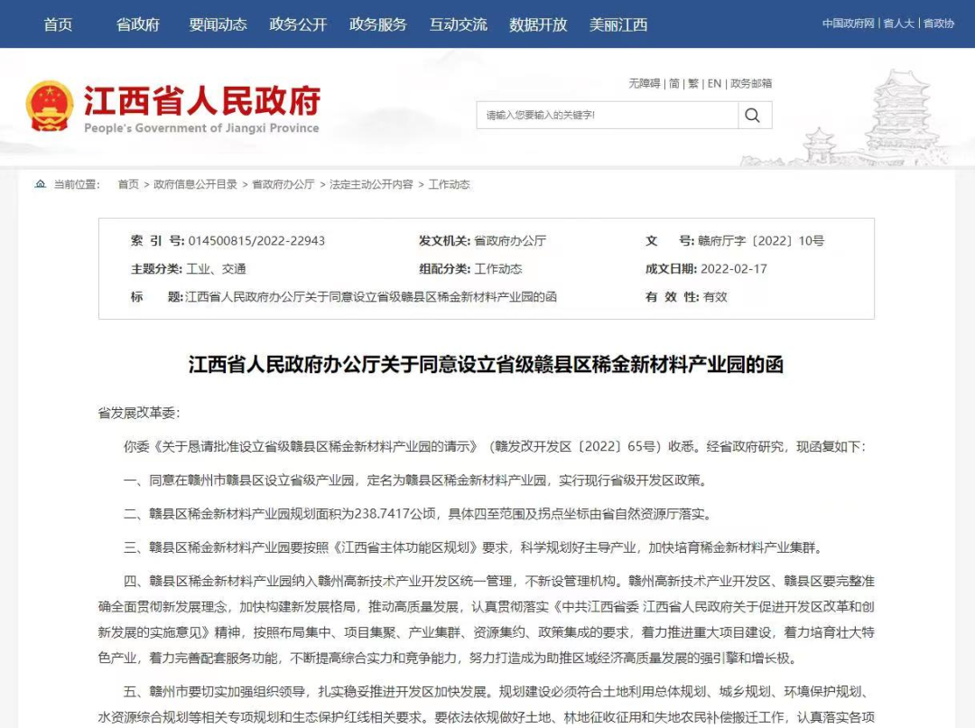Click the paragraph stating 238.7417公顷 area
This screenshot has height=728, width=975.
(x=417, y=514)
